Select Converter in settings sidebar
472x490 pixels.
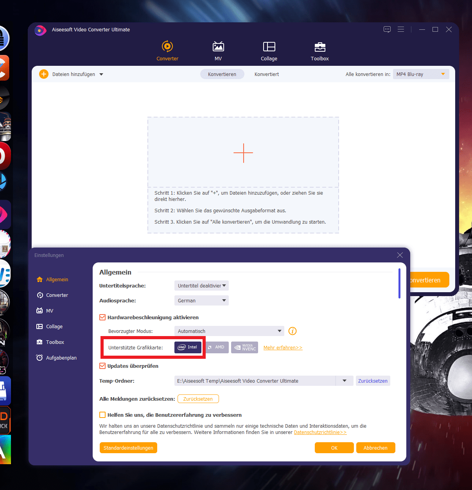pos(52,295)
